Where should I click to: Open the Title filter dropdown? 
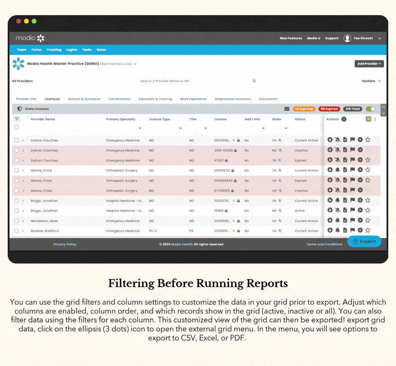(206, 129)
